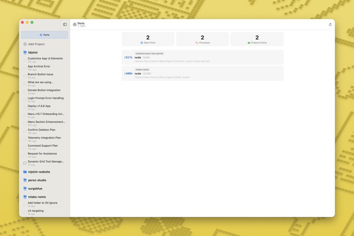
Task: Select the Ports sidebar button
Action: point(45,35)
